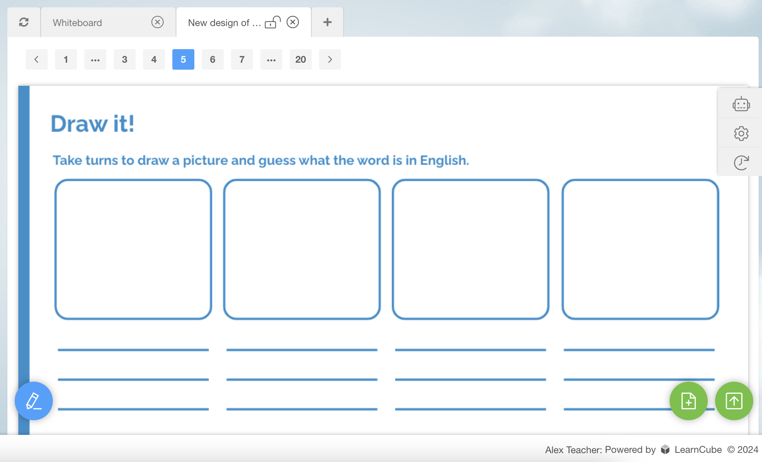762x462 pixels.
Task: Go back using the previous-page chevron
Action: tap(36, 59)
